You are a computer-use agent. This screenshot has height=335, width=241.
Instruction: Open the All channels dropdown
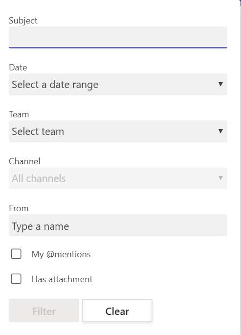tap(118, 178)
